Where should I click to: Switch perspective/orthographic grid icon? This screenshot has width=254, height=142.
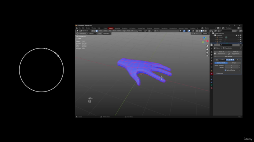pyautogui.click(x=207, y=56)
